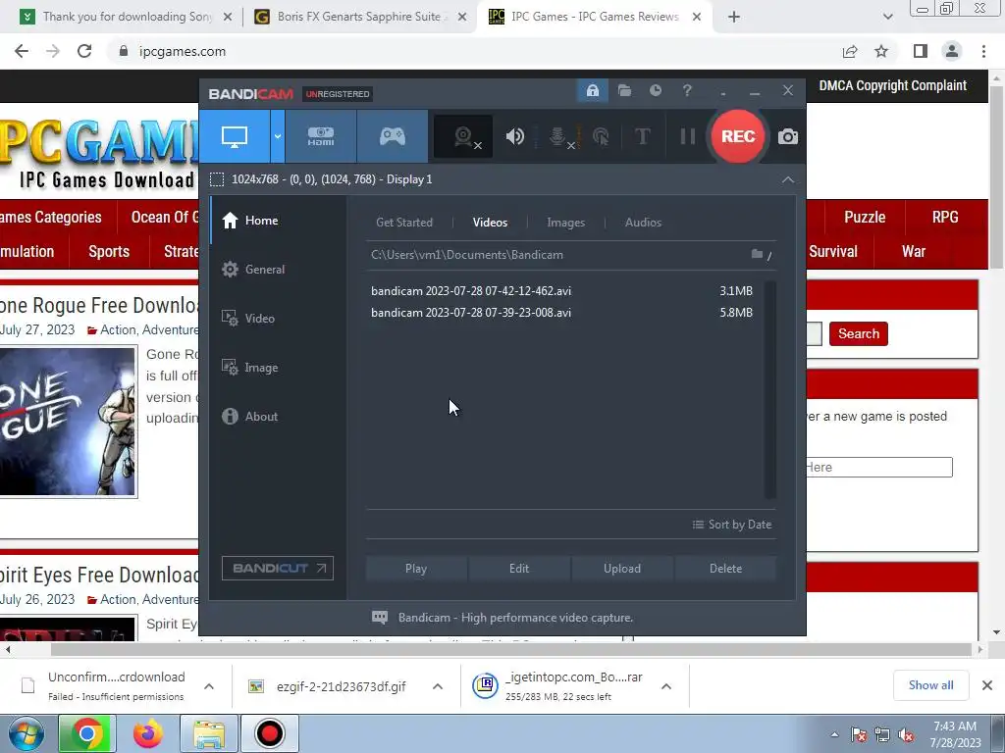1005x753 pixels.
Task: Open Bandicam from Windows taskbar
Action: pos(269,733)
